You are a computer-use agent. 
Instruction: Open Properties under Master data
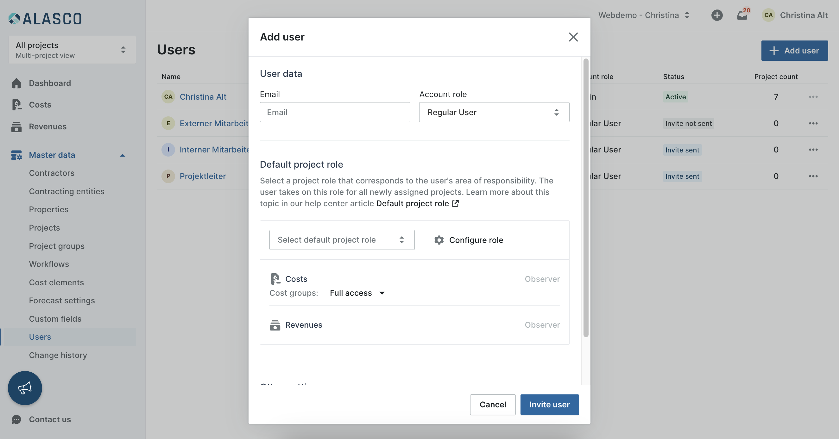[48, 210]
